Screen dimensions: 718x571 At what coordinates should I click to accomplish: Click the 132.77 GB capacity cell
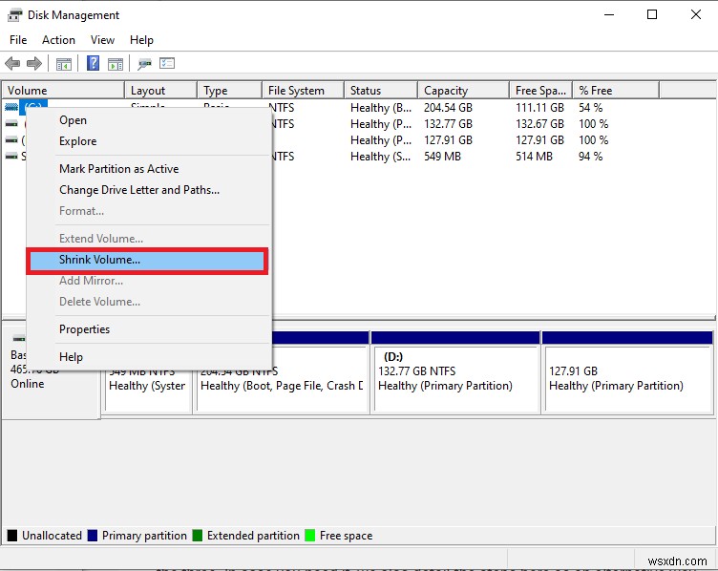(448, 123)
